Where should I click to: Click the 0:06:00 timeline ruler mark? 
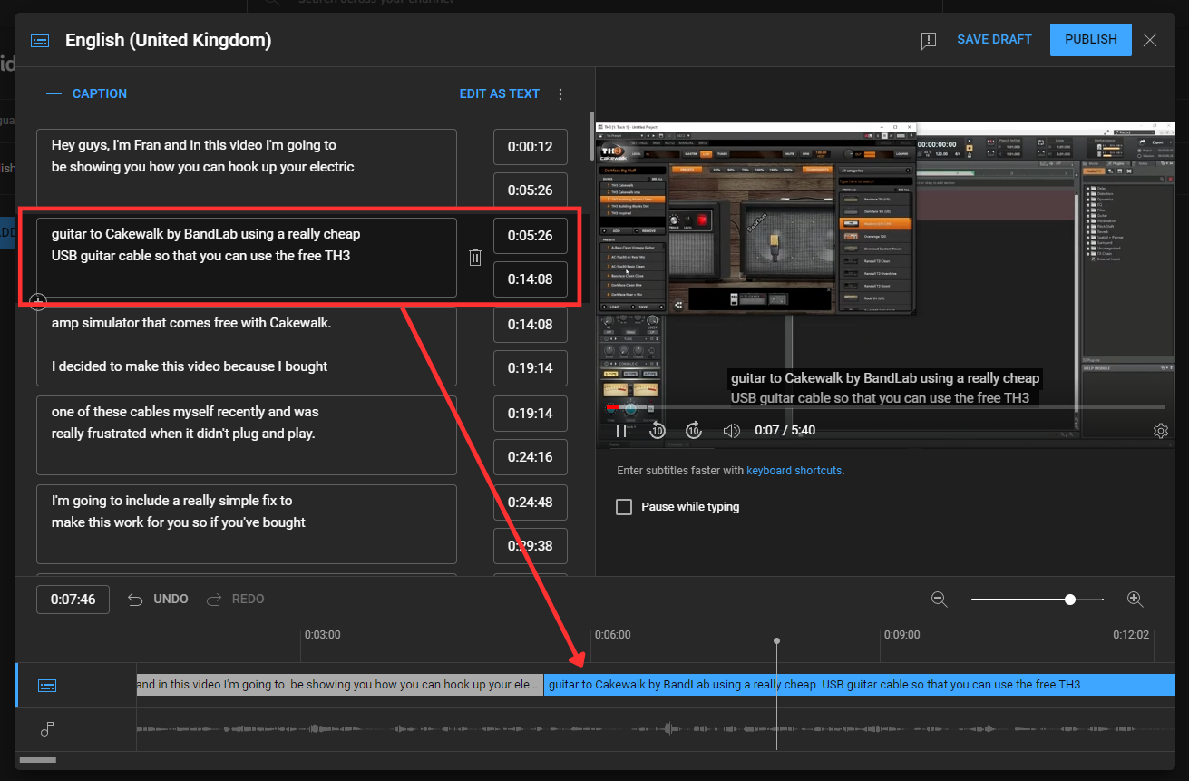pos(612,635)
